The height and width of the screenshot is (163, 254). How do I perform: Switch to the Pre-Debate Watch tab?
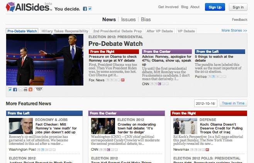pos(22,31)
